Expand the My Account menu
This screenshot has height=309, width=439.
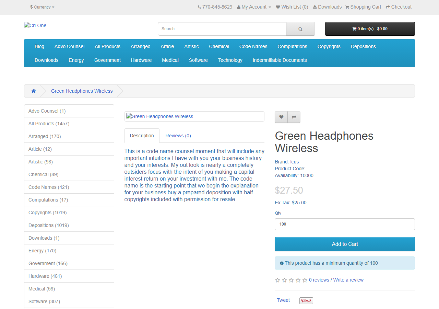pos(254,7)
